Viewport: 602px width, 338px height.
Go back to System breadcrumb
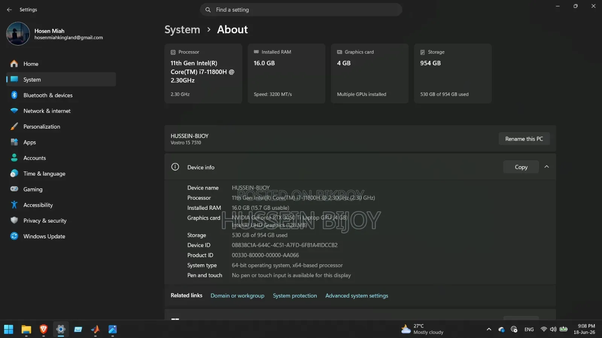pos(182,29)
